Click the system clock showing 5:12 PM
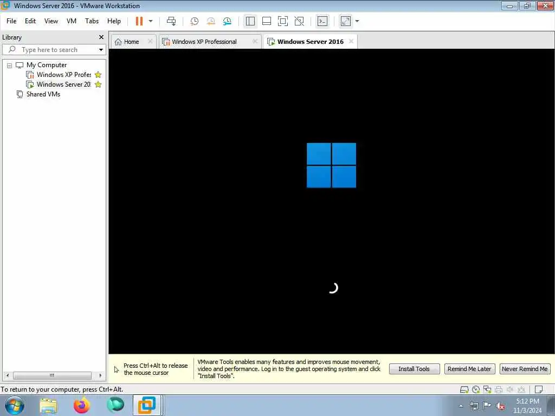Viewport: 555px width, 416px height. [527, 406]
